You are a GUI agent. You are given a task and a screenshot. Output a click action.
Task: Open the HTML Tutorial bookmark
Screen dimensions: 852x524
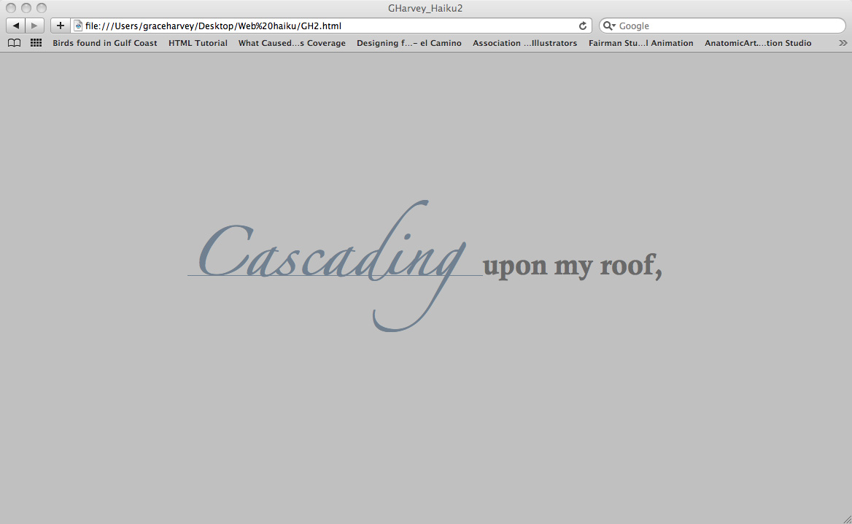[198, 43]
